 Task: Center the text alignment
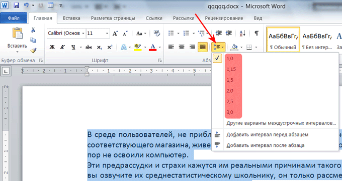(x=182, y=47)
